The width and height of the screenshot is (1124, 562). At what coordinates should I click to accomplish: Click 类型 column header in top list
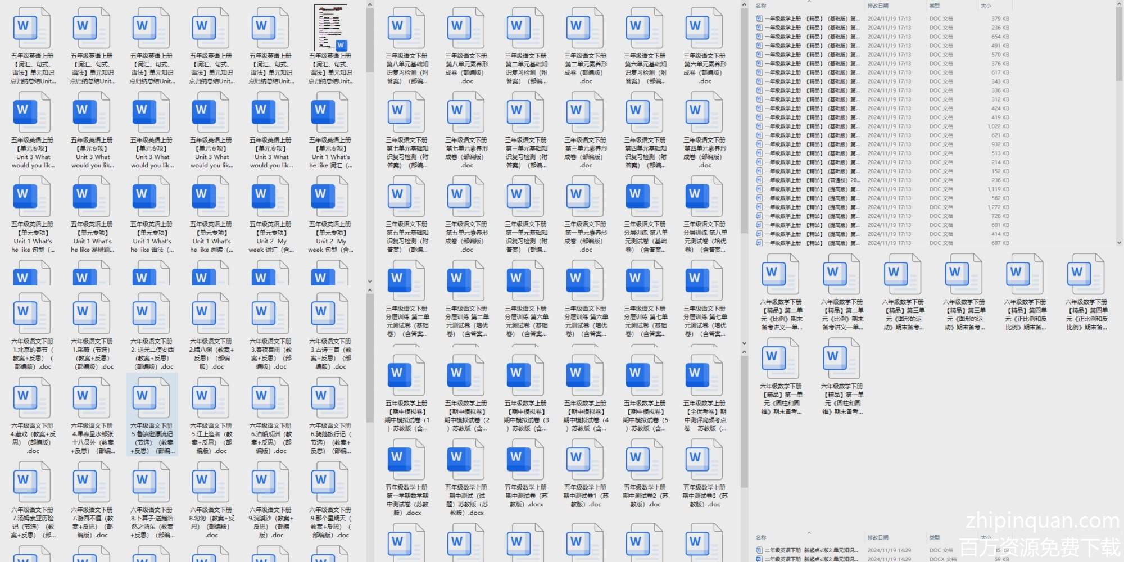pos(934,6)
